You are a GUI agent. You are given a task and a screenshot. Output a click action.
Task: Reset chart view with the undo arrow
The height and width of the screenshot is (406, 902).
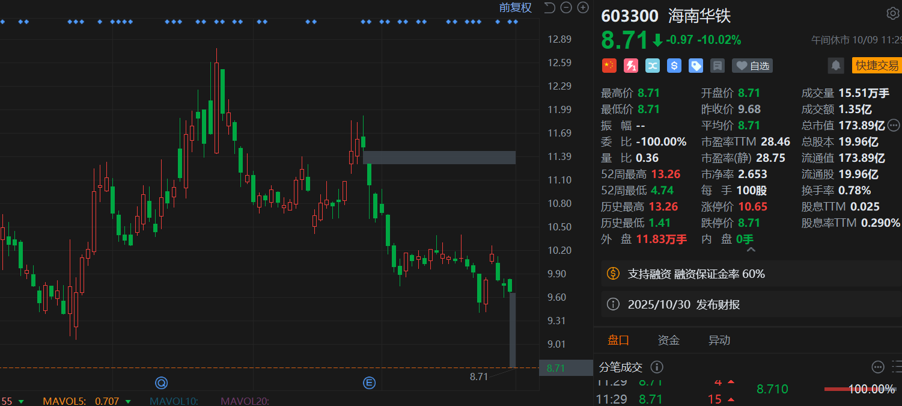pyautogui.click(x=549, y=7)
